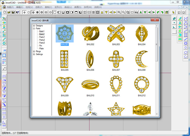Select Pin category in tree
Viewport: 190px width, 136px height.
(41, 46)
